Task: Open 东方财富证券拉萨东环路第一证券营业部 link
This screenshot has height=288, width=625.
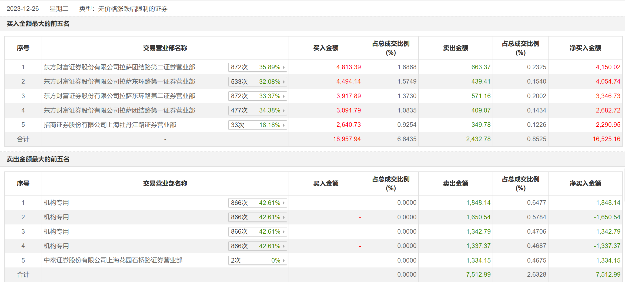Action: point(119,81)
